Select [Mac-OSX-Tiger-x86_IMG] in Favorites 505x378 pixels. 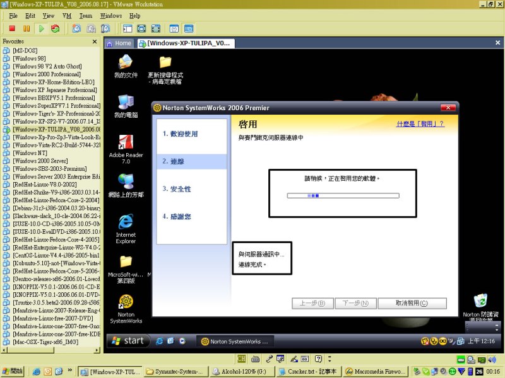pyautogui.click(x=45, y=342)
